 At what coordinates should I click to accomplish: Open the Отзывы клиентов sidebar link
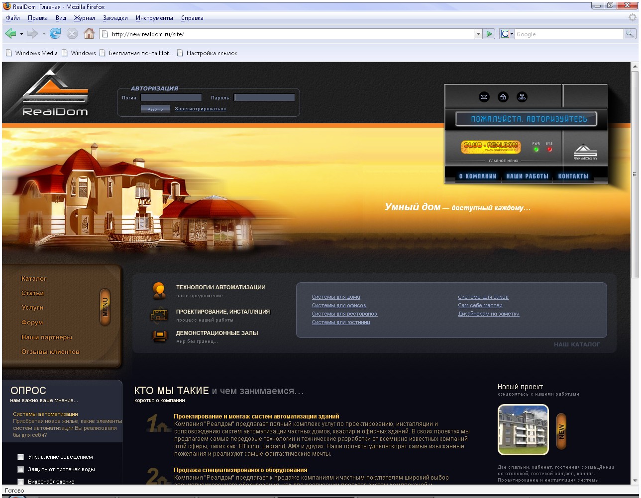pos(50,352)
